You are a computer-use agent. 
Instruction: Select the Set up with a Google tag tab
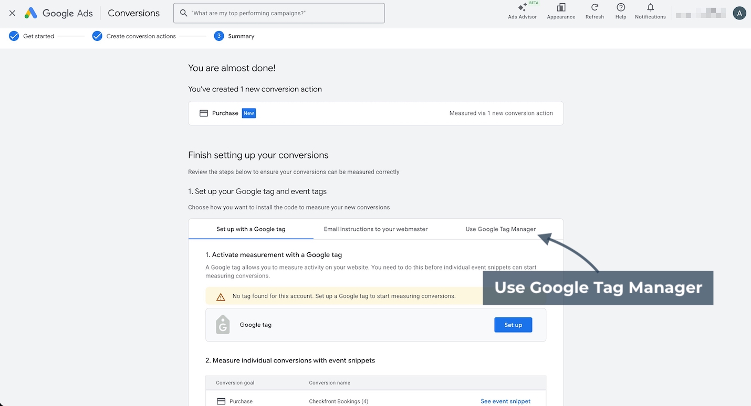[x=251, y=229]
